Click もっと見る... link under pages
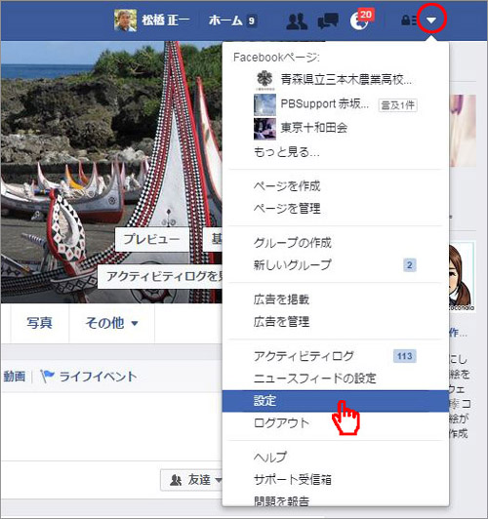The image size is (488, 519). click(286, 152)
